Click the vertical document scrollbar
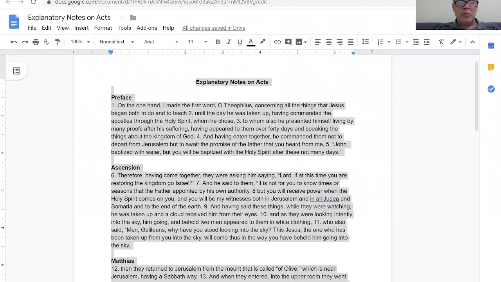The height and width of the screenshot is (282, 501). tap(477, 96)
